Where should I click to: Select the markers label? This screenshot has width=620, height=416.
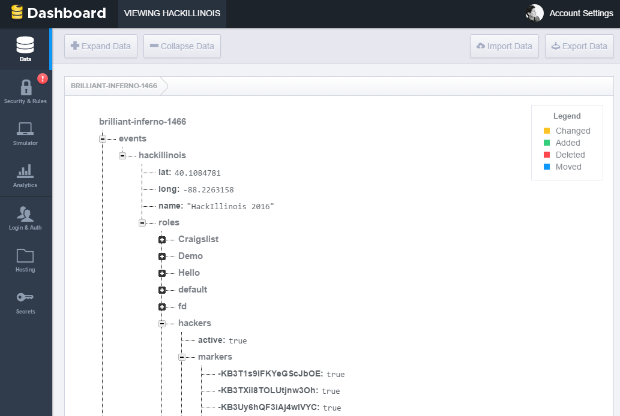(215, 357)
